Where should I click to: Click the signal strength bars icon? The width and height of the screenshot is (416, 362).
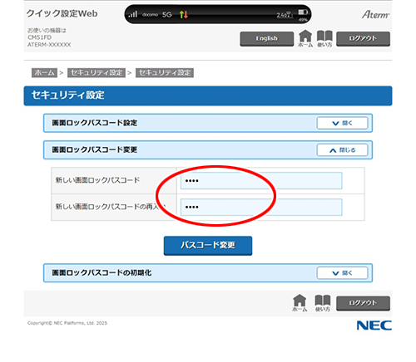133,14
